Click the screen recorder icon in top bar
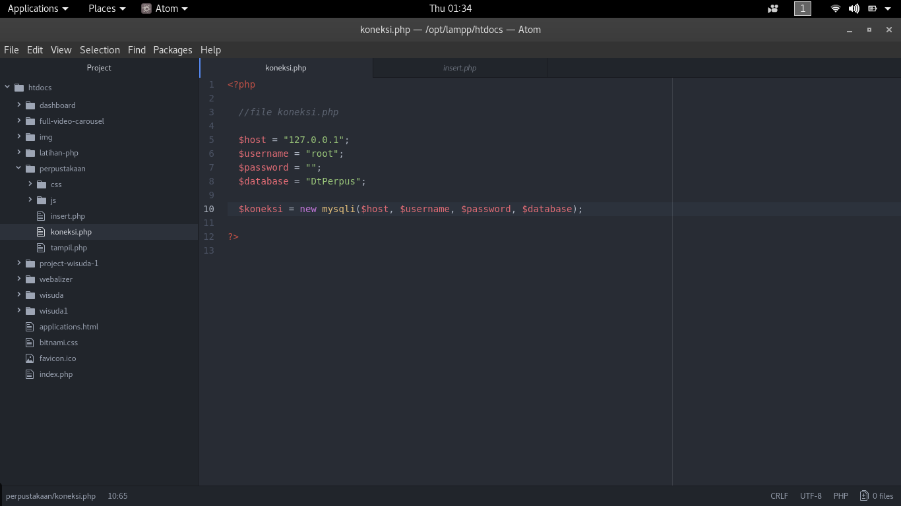Image resolution: width=901 pixels, height=506 pixels. click(x=773, y=9)
